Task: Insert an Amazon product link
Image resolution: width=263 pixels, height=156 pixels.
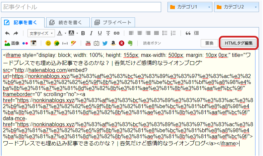Action: [x=113, y=43]
